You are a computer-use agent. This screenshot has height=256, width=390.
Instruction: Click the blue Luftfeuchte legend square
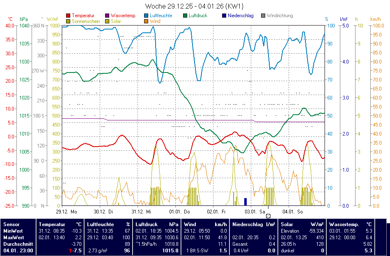(x=147, y=16)
